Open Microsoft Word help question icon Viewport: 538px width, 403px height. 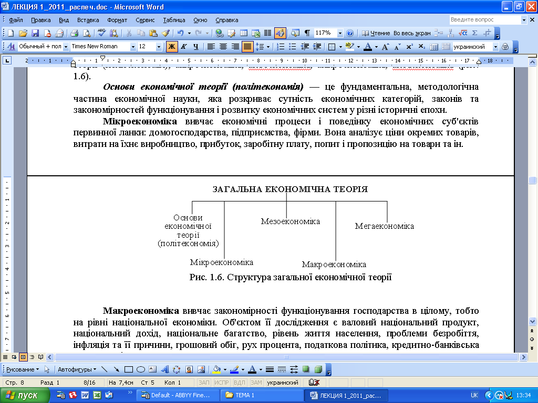click(349, 33)
